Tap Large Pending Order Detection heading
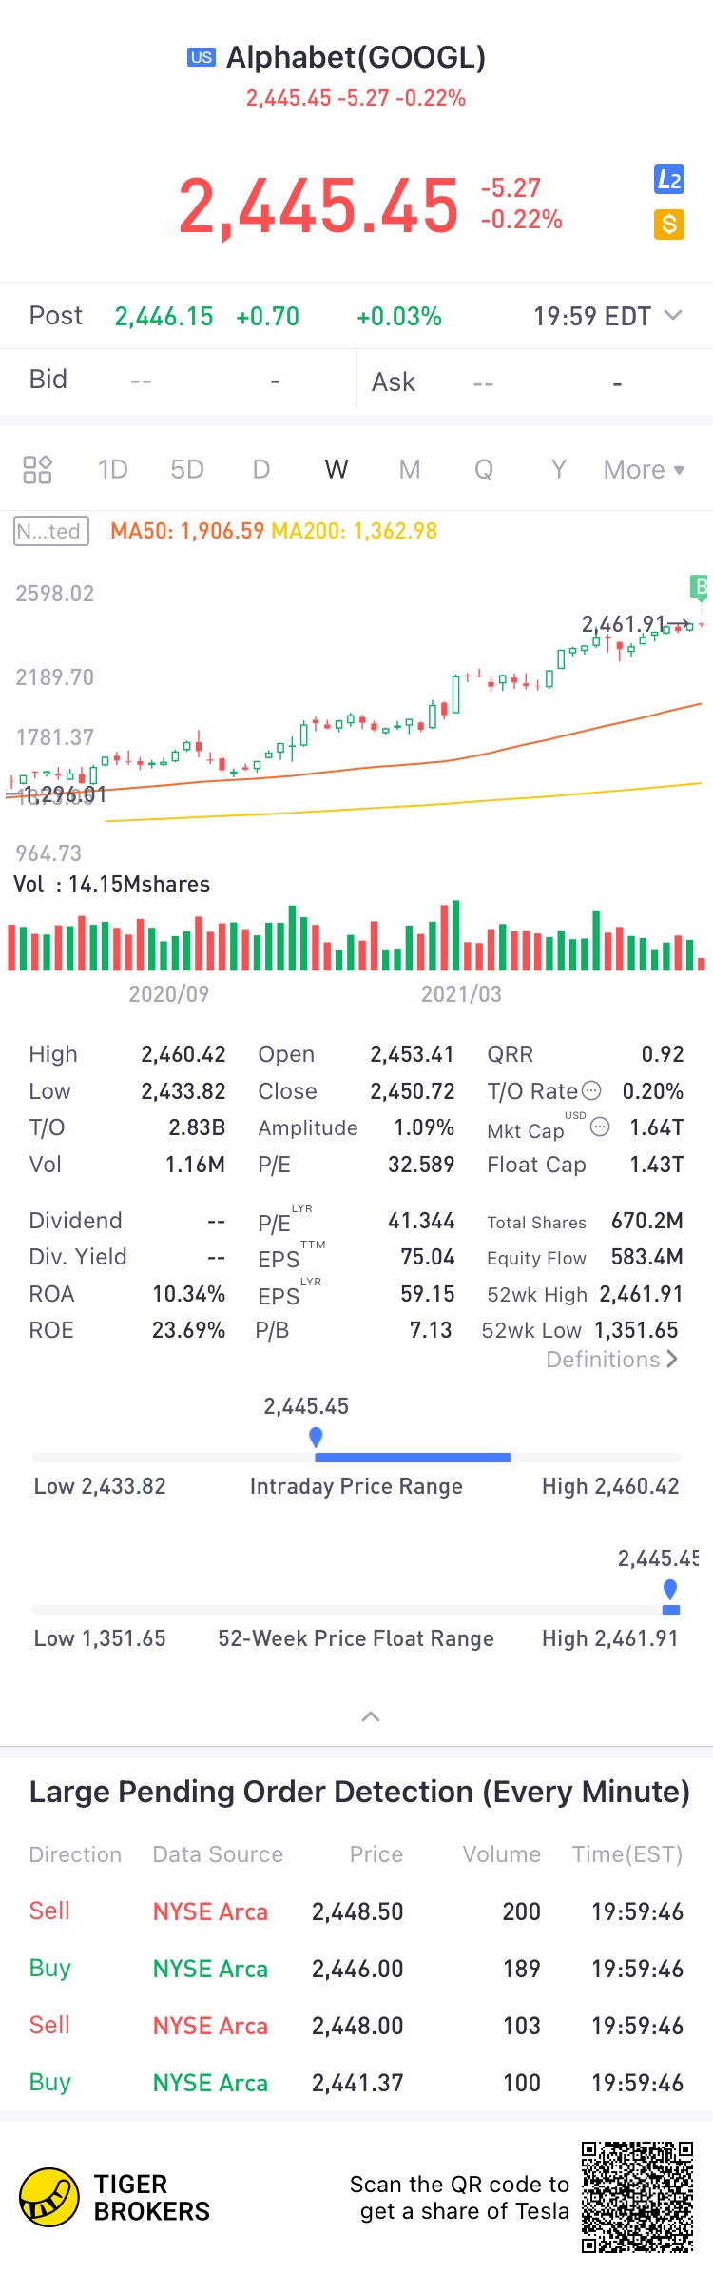713x2274 pixels. coord(359,1792)
